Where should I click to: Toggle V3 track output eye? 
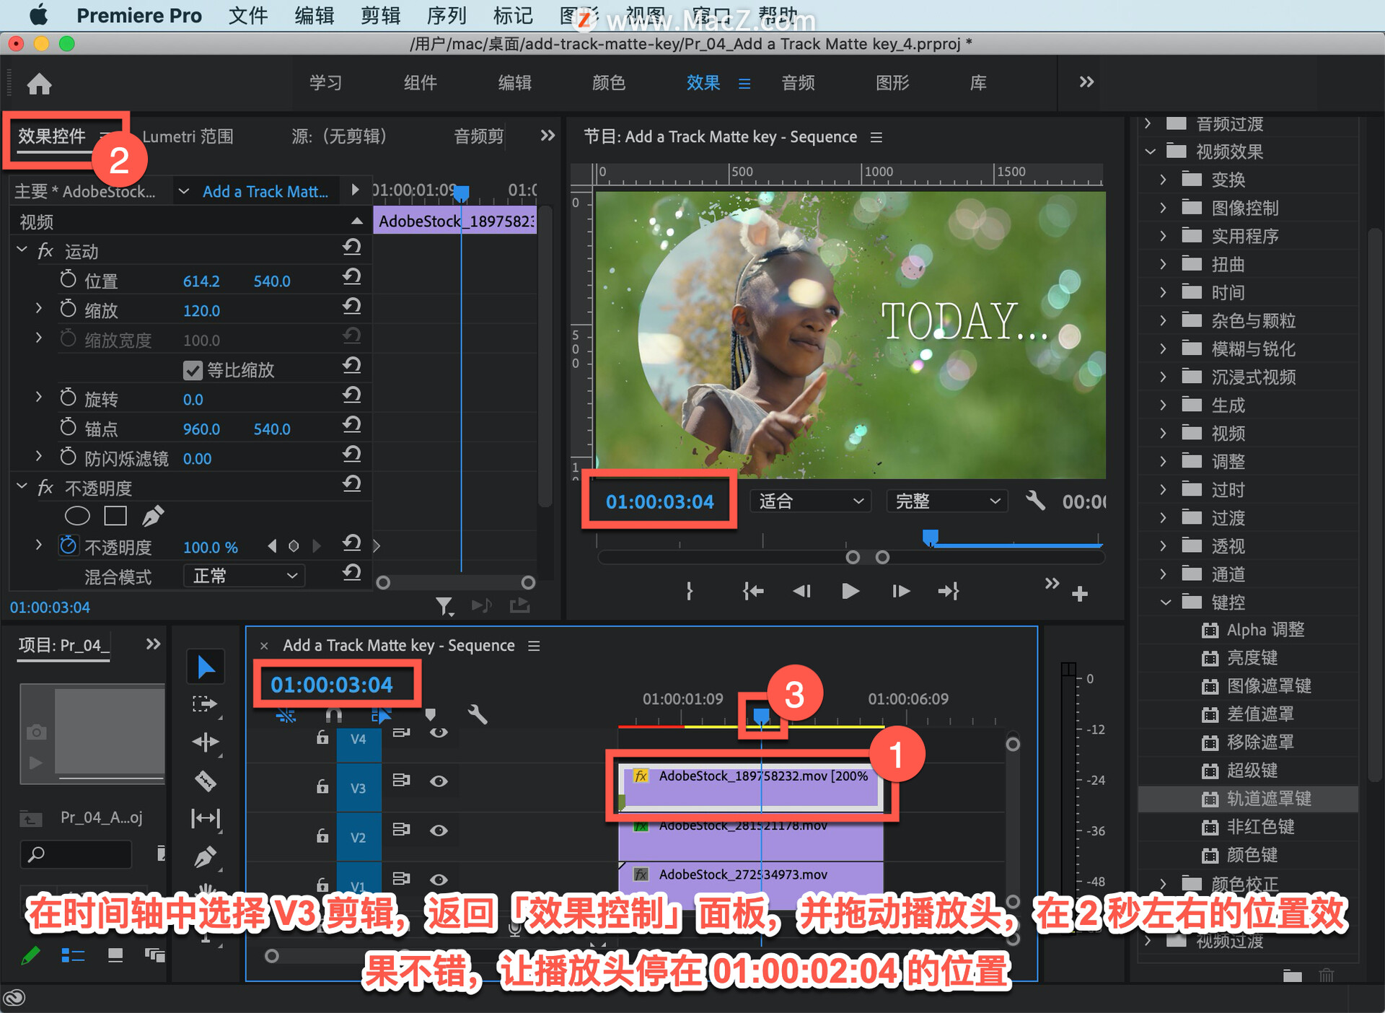pos(439,781)
